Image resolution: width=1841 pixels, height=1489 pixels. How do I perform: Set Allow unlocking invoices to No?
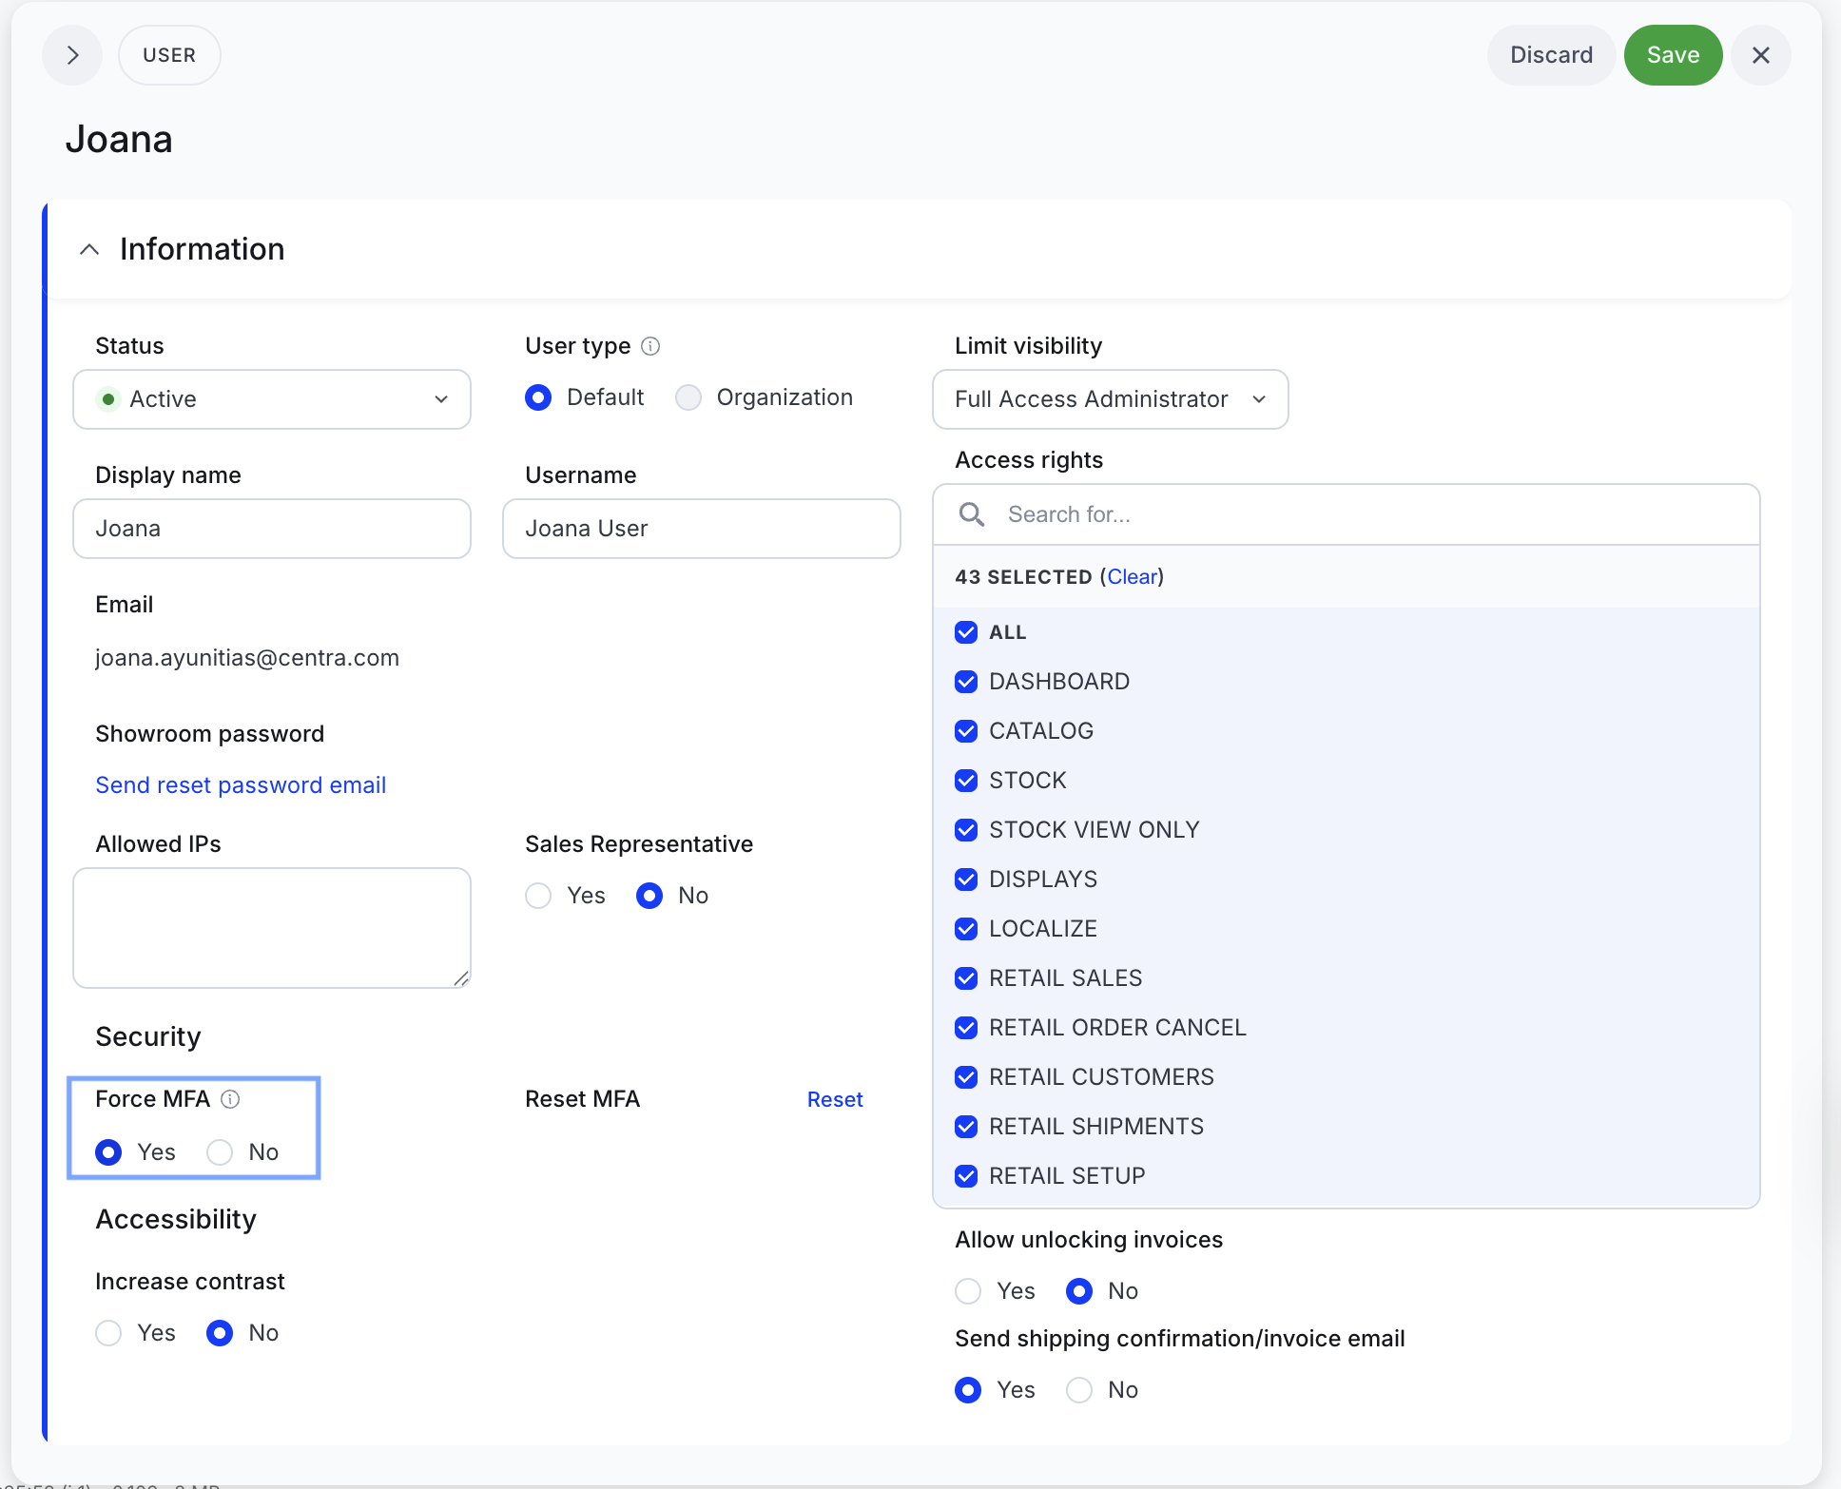point(1079,1291)
